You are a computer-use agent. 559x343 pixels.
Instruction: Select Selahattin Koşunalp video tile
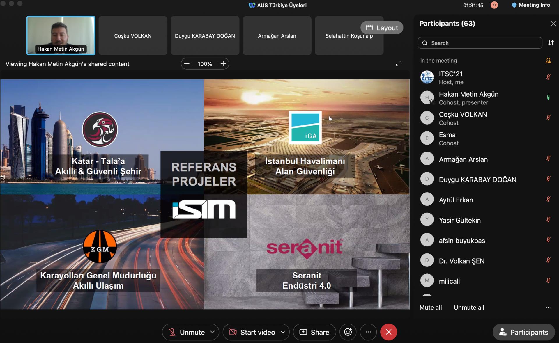point(349,35)
